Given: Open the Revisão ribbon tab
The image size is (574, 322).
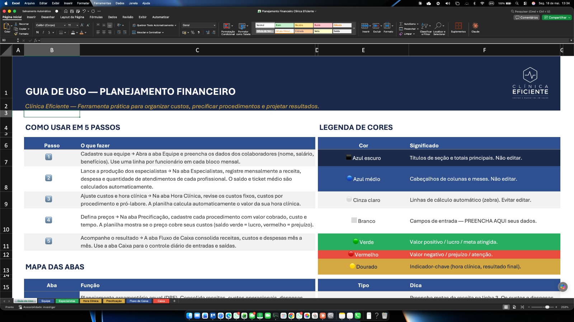Looking at the screenshot, I should click(128, 17).
